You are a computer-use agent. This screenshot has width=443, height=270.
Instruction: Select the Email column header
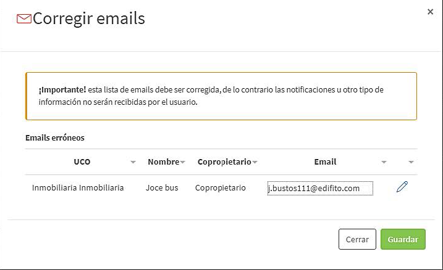(325, 162)
